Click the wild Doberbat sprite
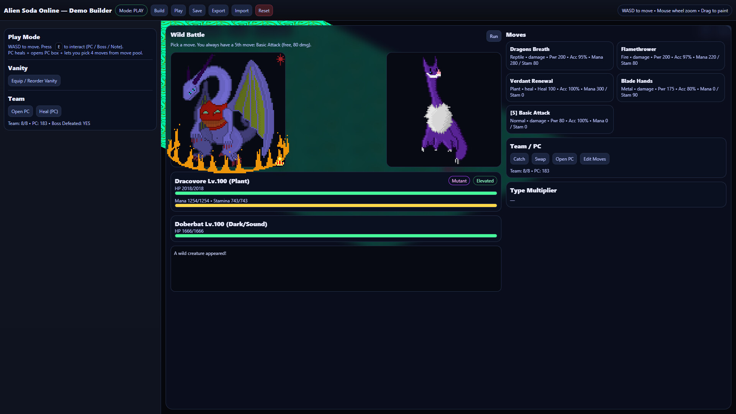Viewport: 736px width, 414px height. coord(444,109)
